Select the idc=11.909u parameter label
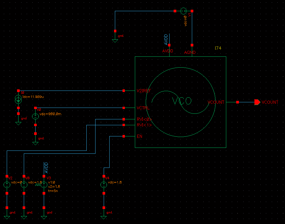 (x=33, y=97)
